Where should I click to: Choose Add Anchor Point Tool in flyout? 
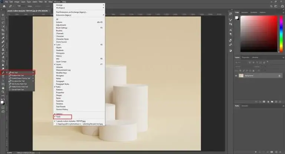coord(21,84)
